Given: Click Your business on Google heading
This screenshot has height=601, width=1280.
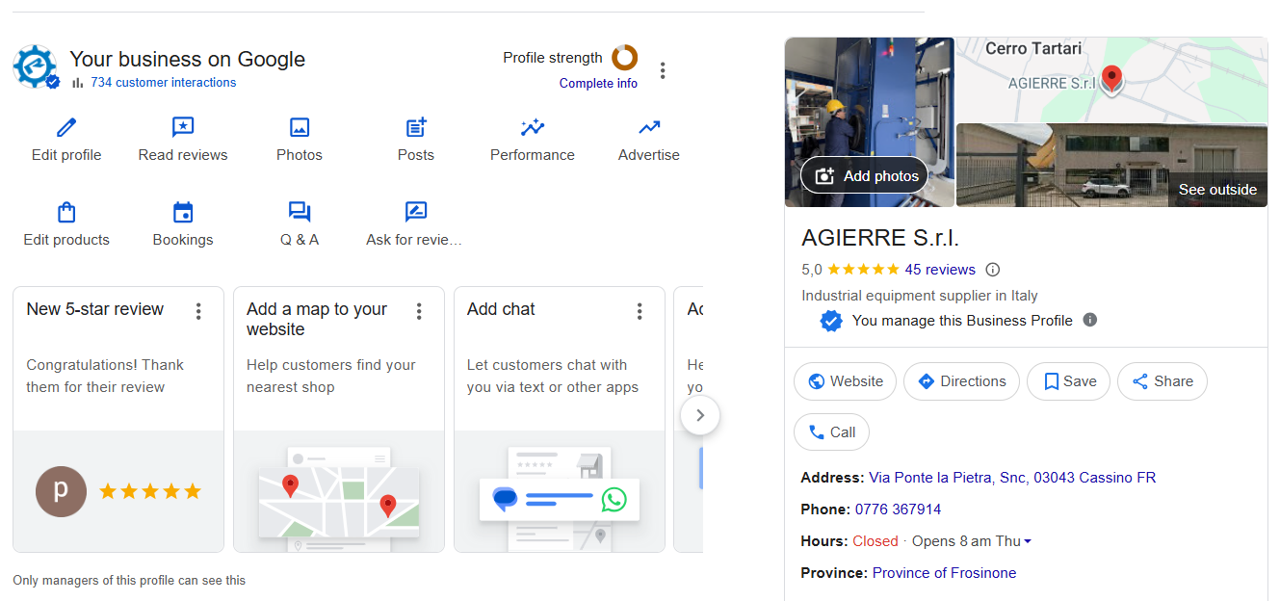Looking at the screenshot, I should click(x=188, y=59).
